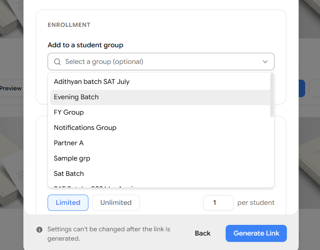Choose the 'Partner A' group
Image resolution: width=320 pixels, height=250 pixels.
tap(160, 143)
